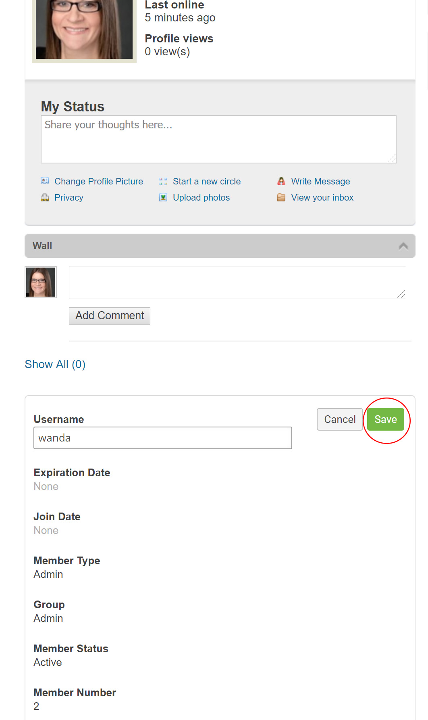Click the Upload photos text link

click(201, 197)
